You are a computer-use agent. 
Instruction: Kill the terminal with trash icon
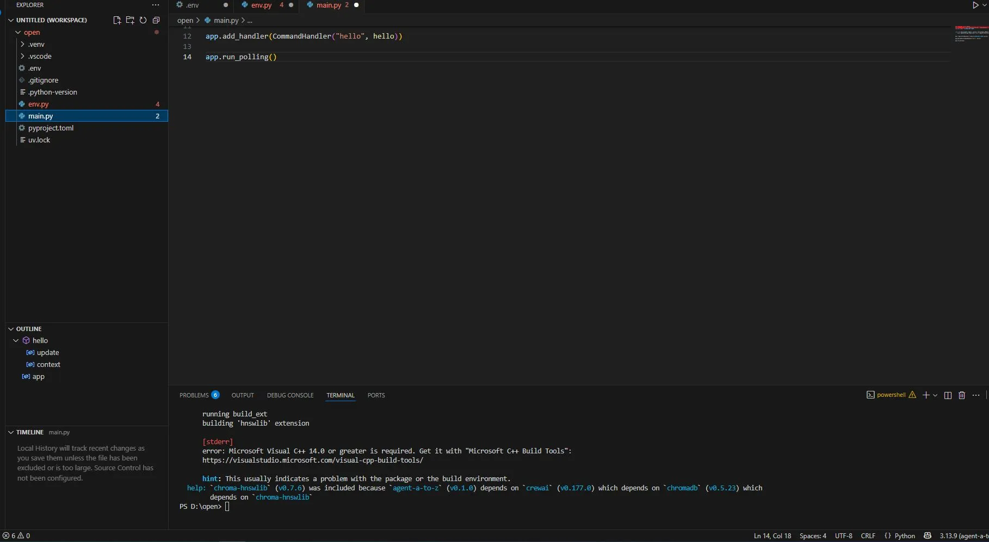(962, 395)
